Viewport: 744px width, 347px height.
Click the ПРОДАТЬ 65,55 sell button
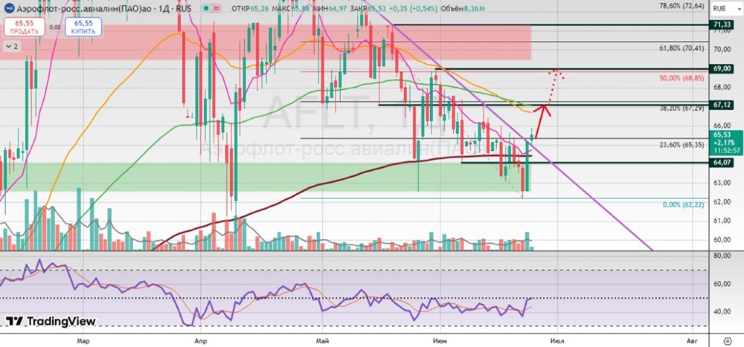coord(25,27)
